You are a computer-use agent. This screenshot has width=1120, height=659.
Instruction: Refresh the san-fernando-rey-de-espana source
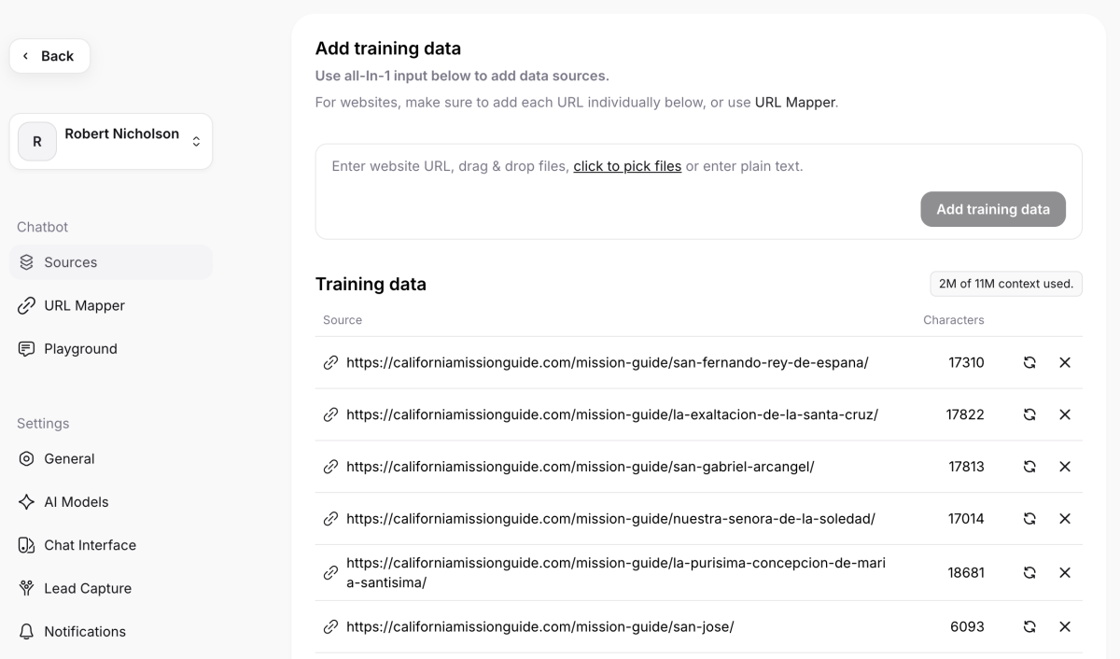tap(1029, 362)
